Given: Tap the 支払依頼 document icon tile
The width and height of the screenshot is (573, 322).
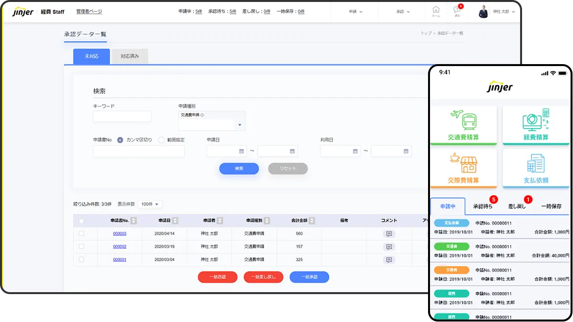Looking at the screenshot, I should (x=535, y=168).
